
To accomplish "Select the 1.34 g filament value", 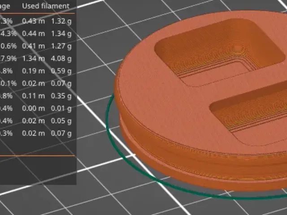I will click(x=61, y=34).
